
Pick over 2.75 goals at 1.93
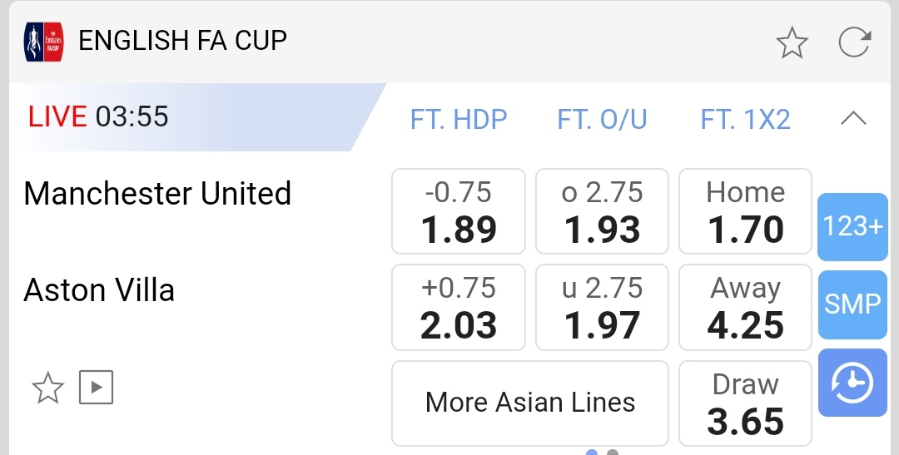click(602, 211)
